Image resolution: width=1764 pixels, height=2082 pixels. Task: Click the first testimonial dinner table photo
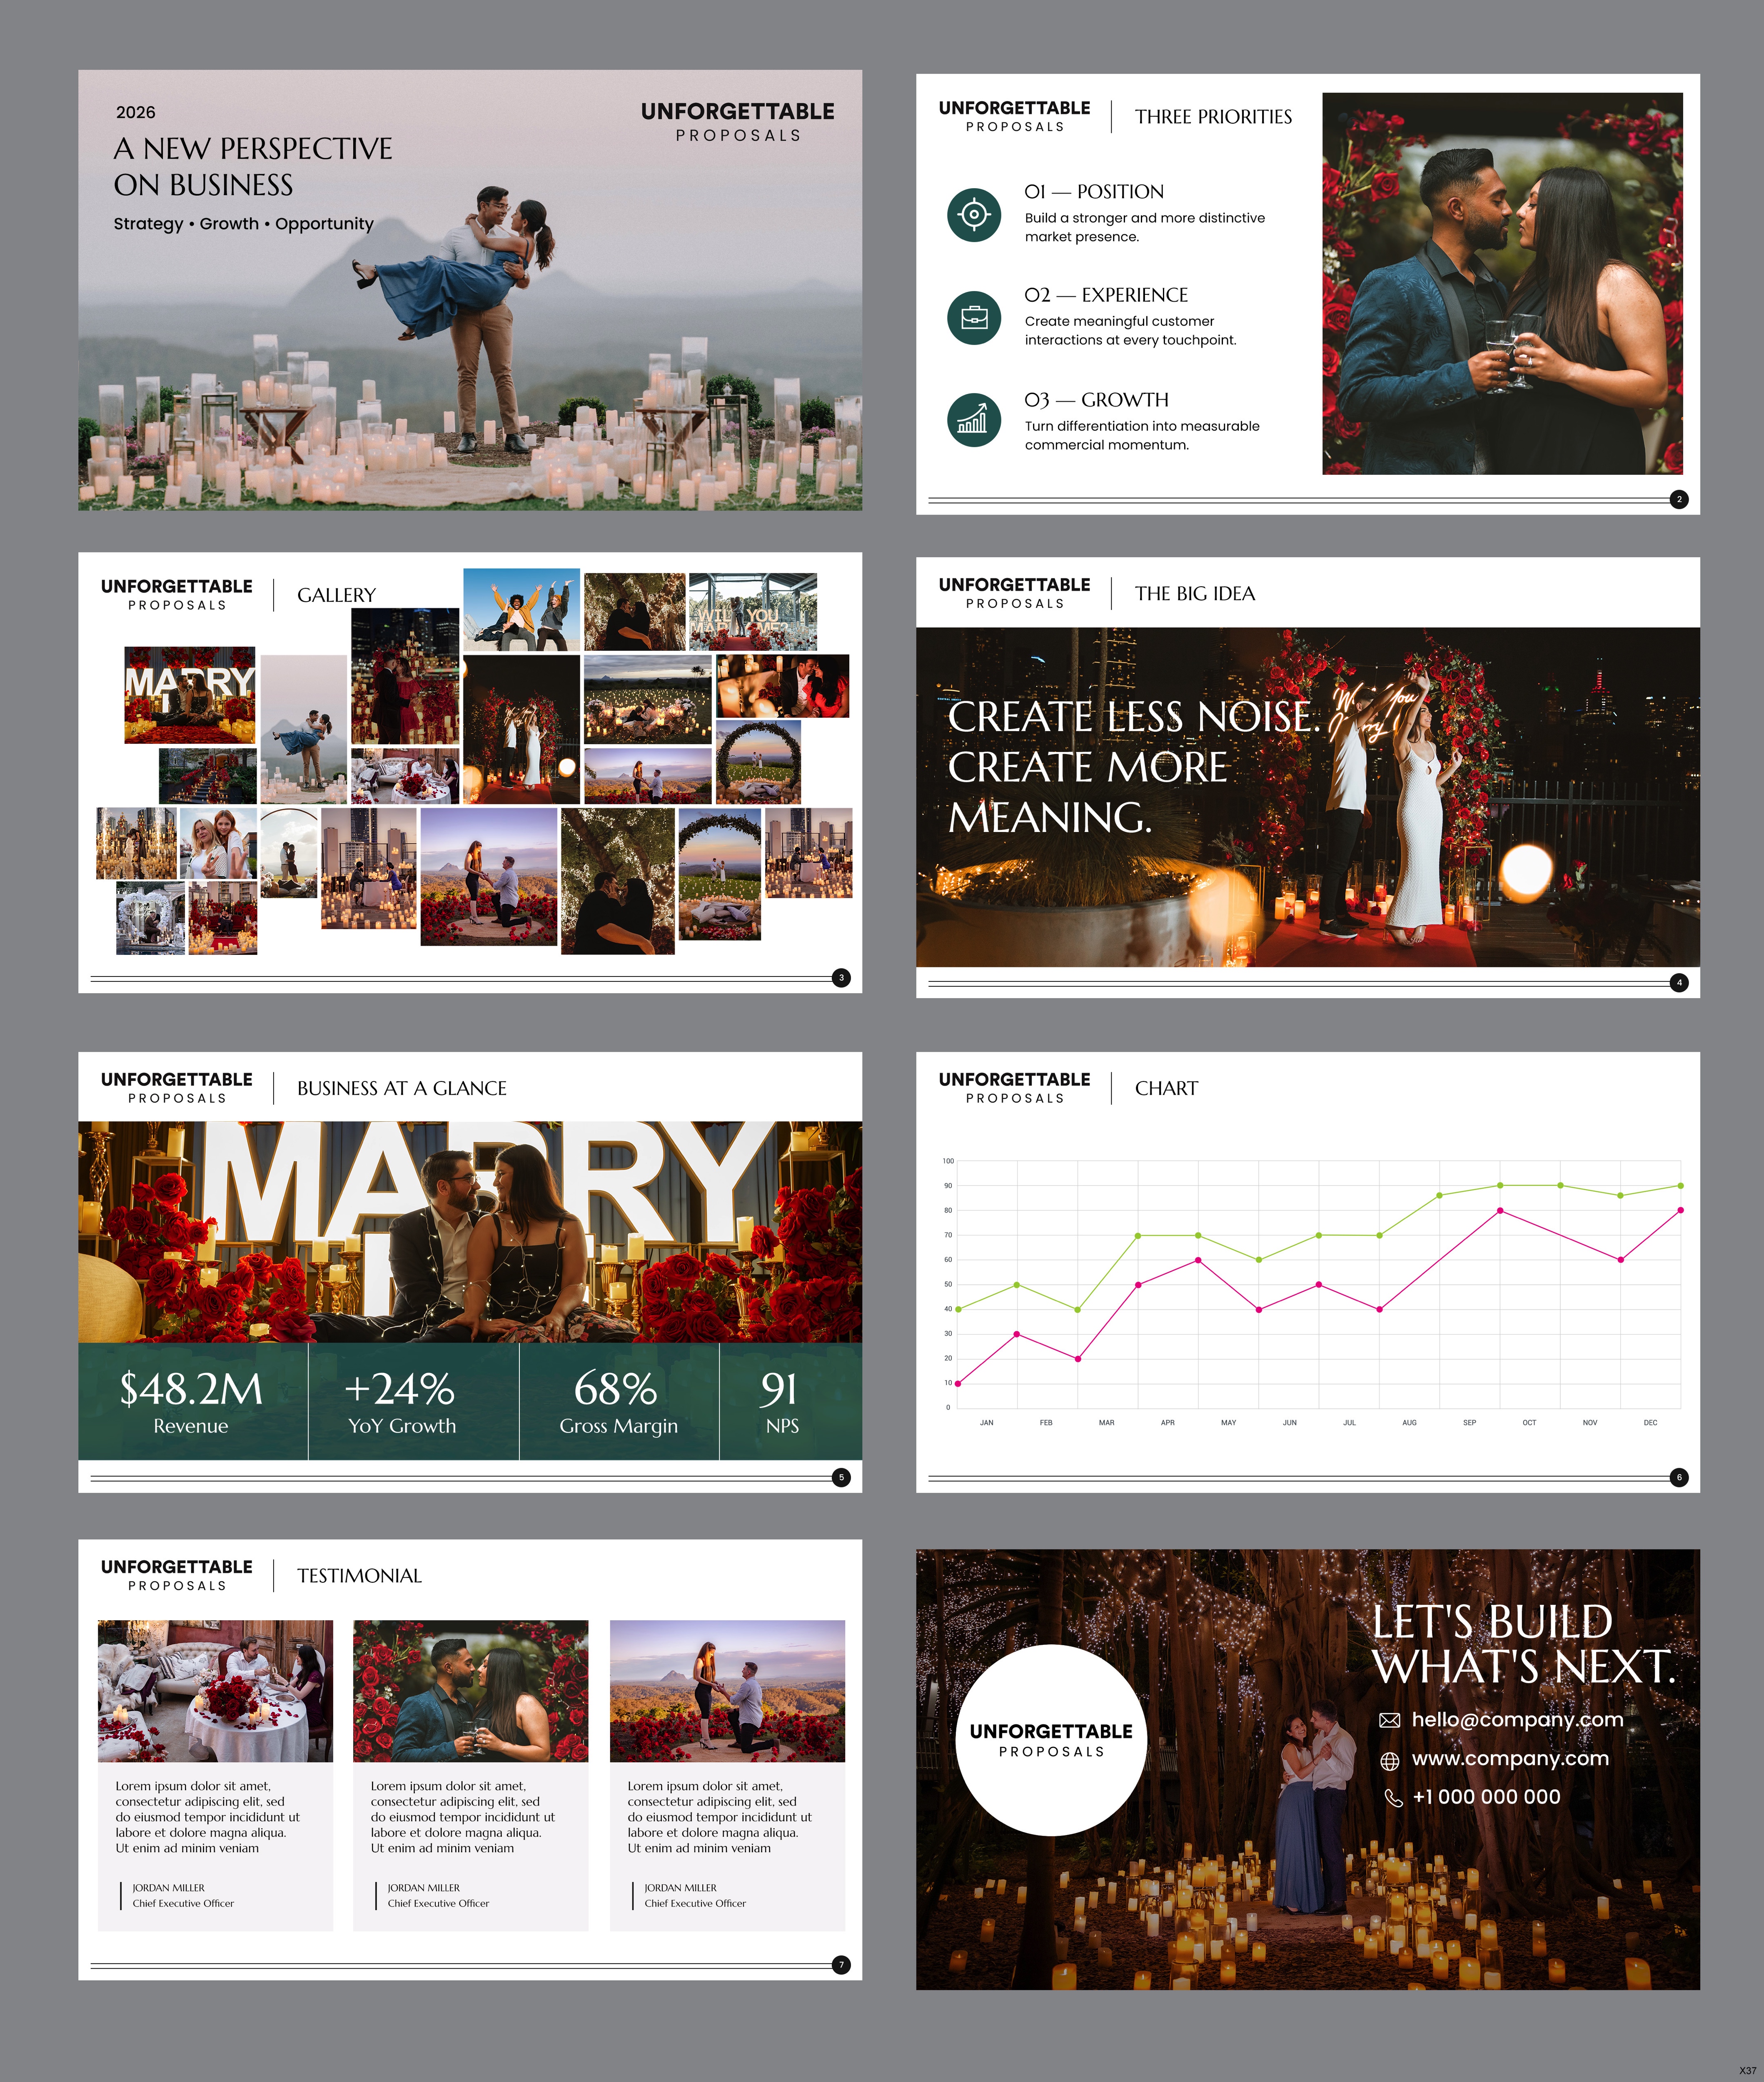point(215,1691)
